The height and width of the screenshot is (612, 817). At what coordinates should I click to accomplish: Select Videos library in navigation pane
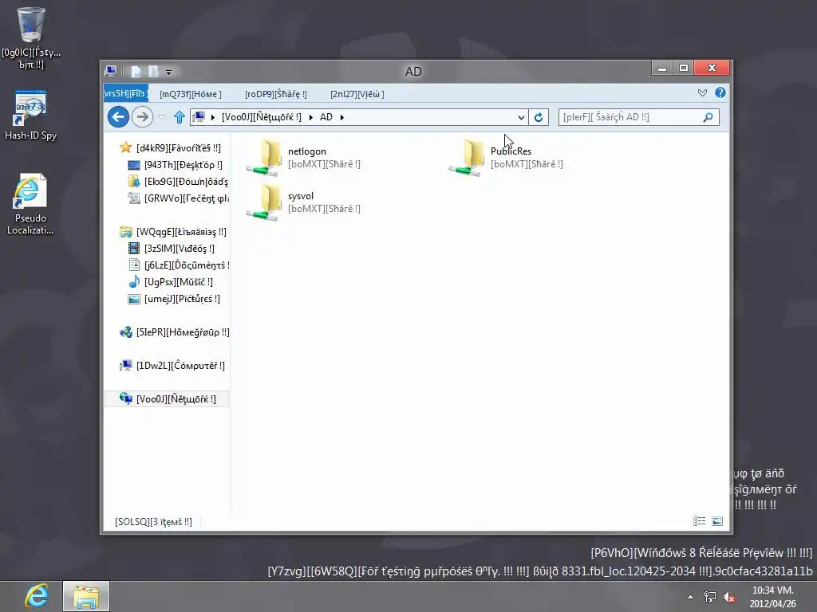click(172, 249)
